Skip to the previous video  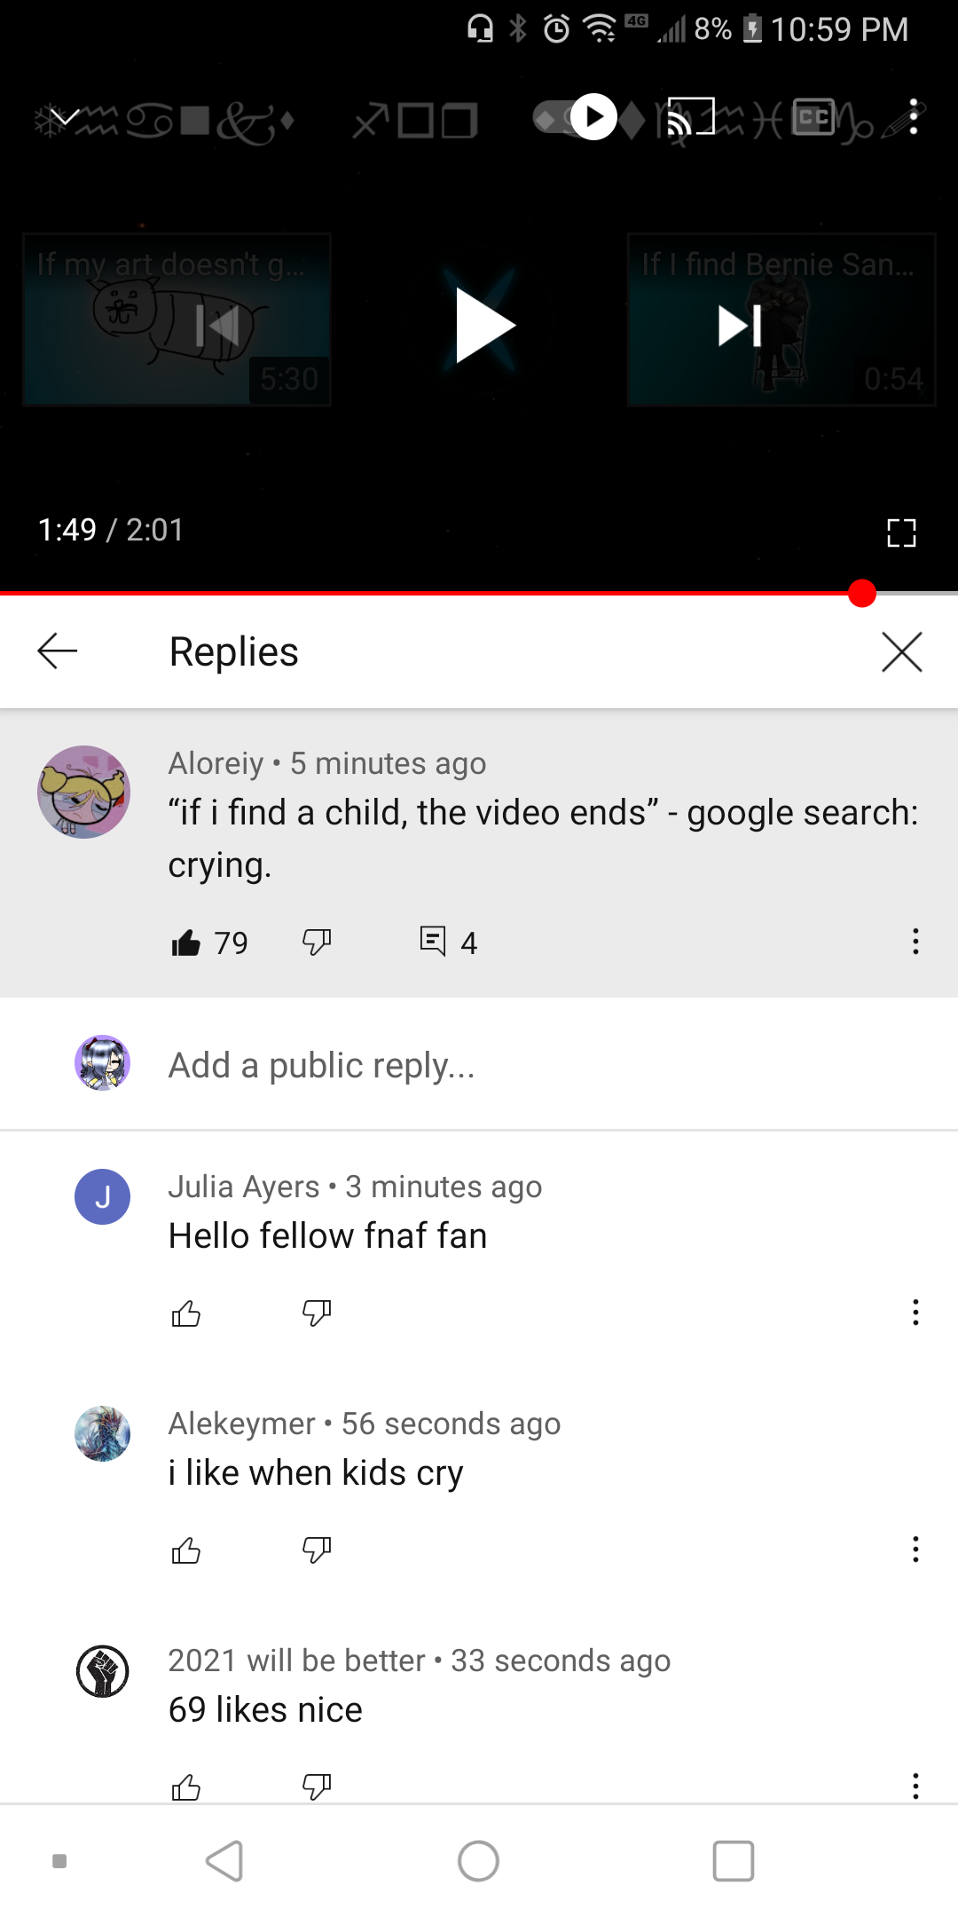click(x=217, y=326)
